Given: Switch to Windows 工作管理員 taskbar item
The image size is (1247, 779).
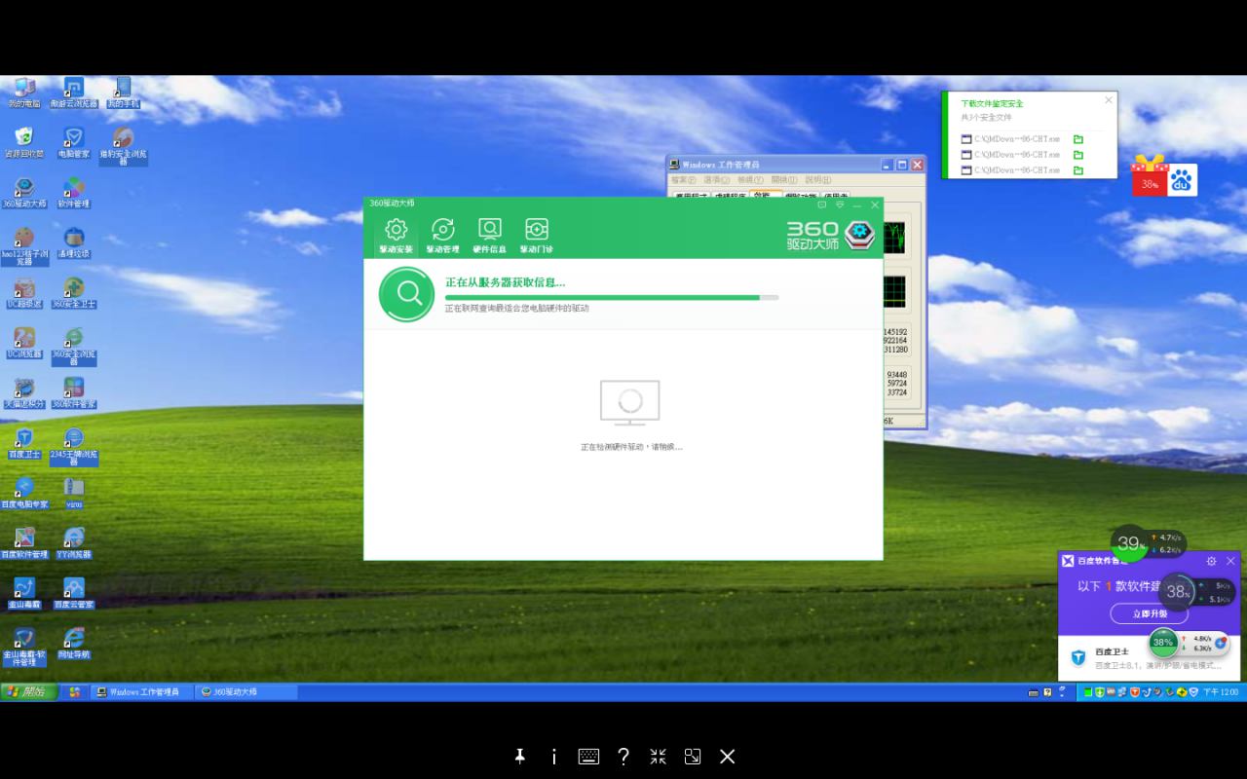Looking at the screenshot, I should pos(143,691).
